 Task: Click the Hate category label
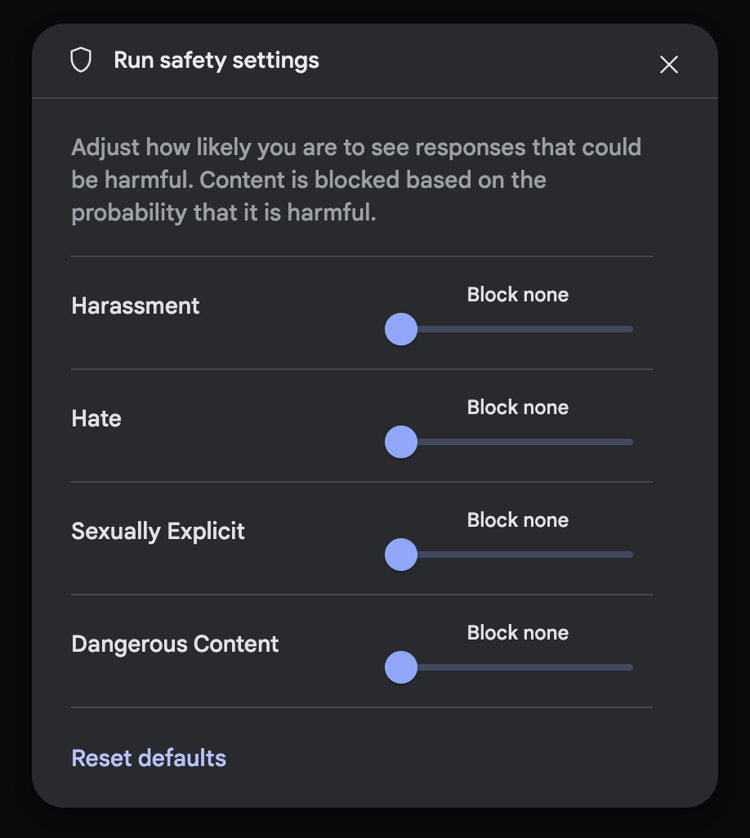tap(96, 418)
